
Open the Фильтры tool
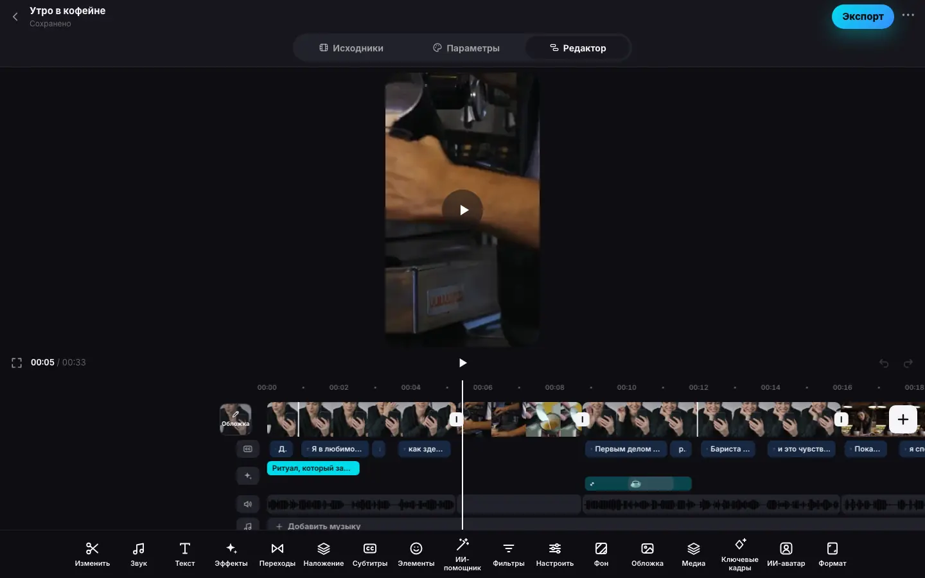509,554
